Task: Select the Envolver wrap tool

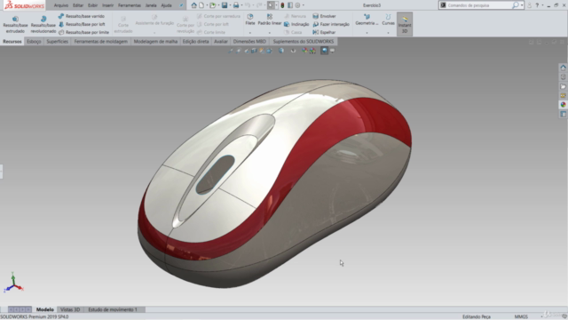Action: [324, 16]
